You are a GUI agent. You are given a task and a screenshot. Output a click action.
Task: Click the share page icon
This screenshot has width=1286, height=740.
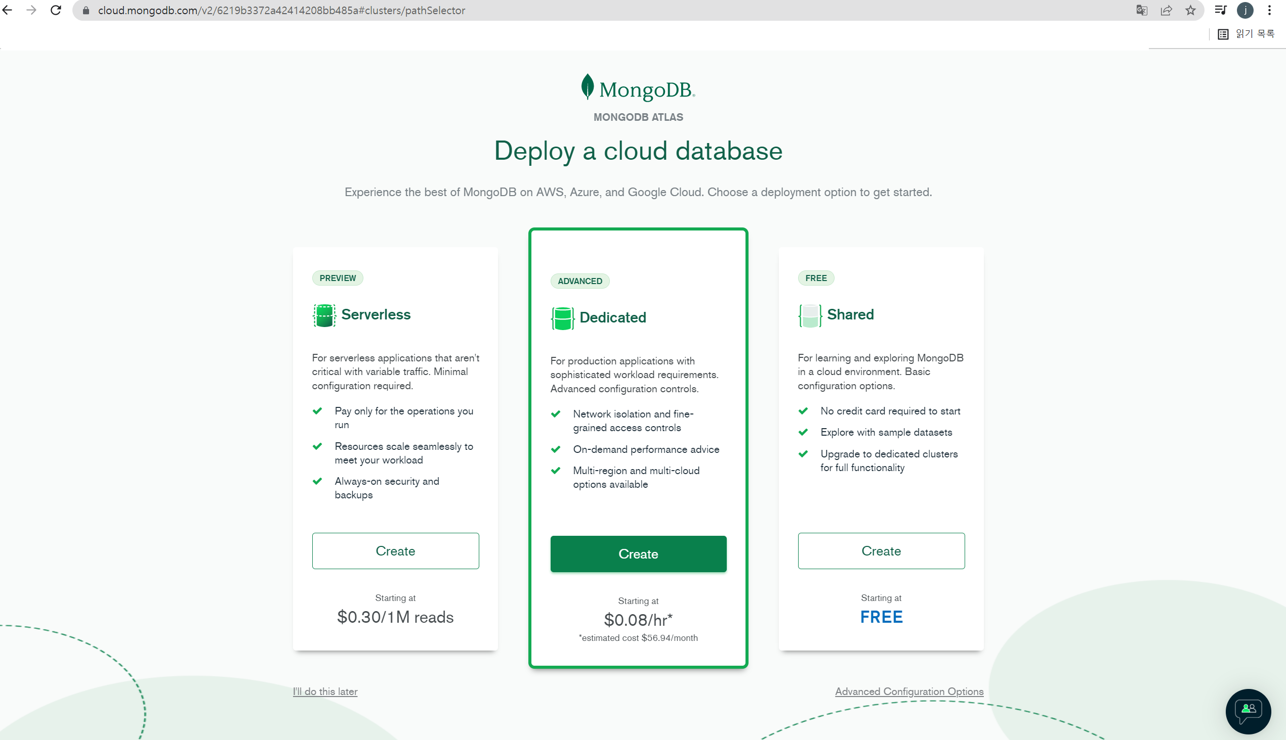[1166, 10]
